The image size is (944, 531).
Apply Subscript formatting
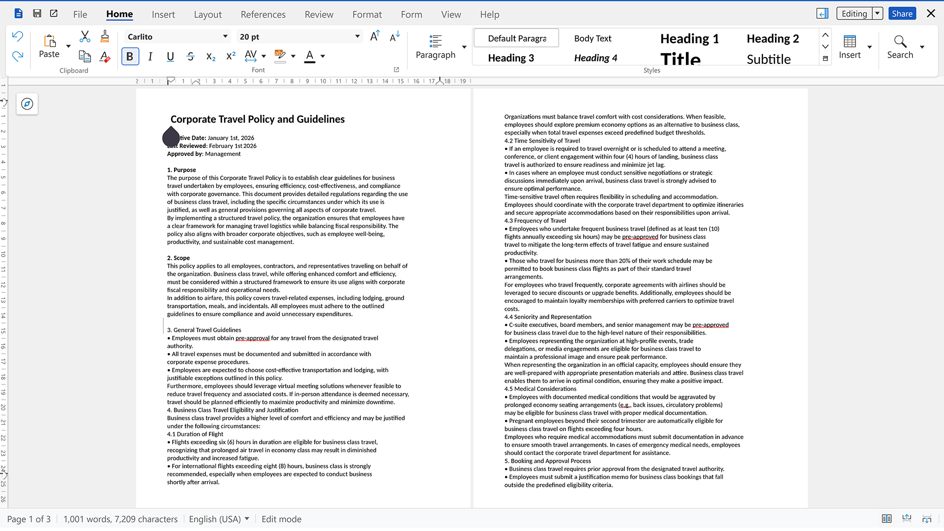(211, 57)
